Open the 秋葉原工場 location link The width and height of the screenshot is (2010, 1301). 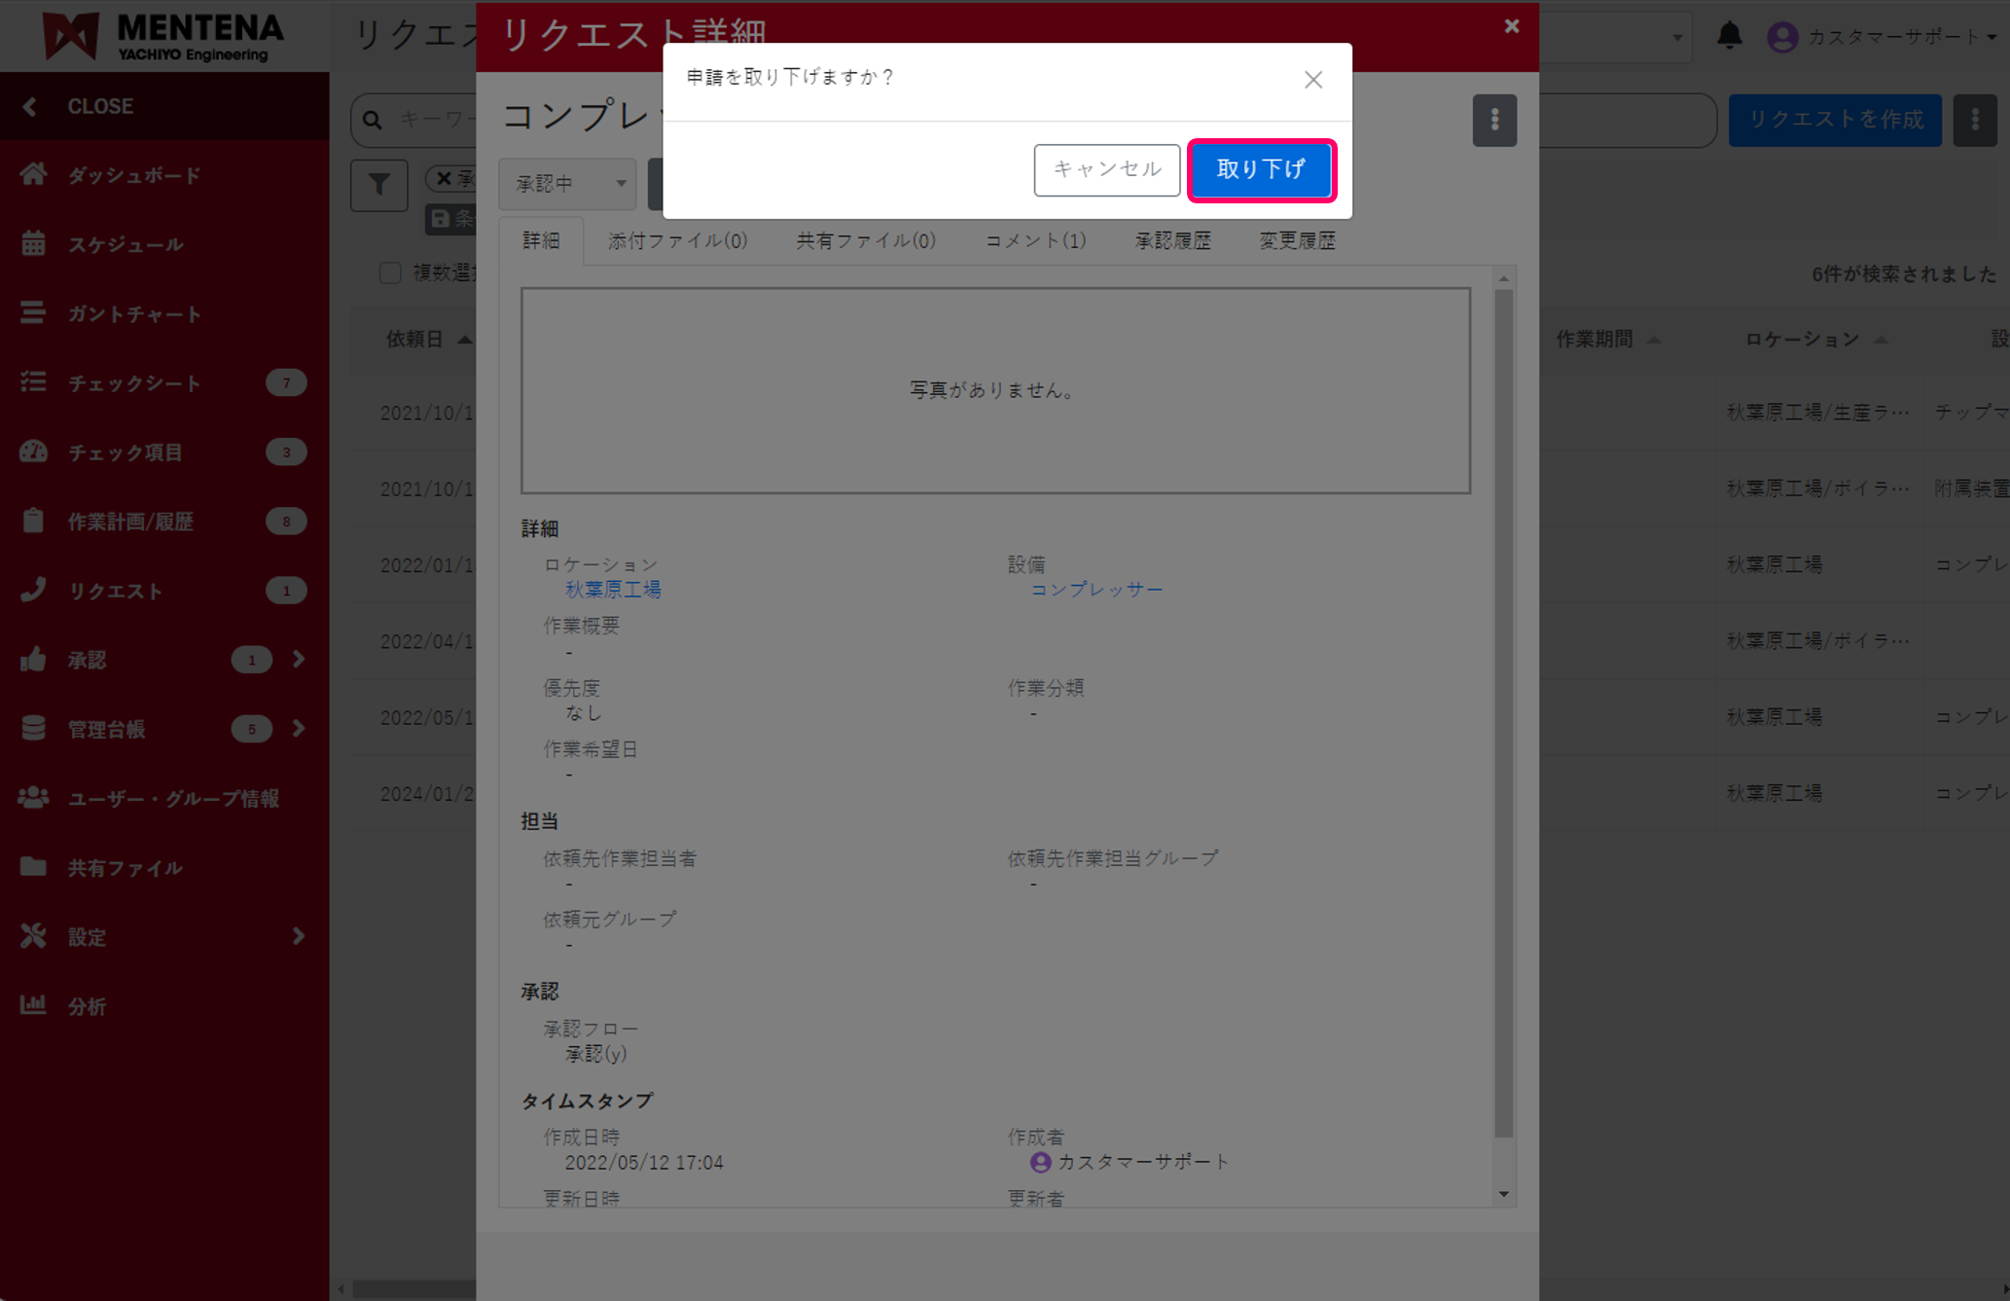click(612, 588)
